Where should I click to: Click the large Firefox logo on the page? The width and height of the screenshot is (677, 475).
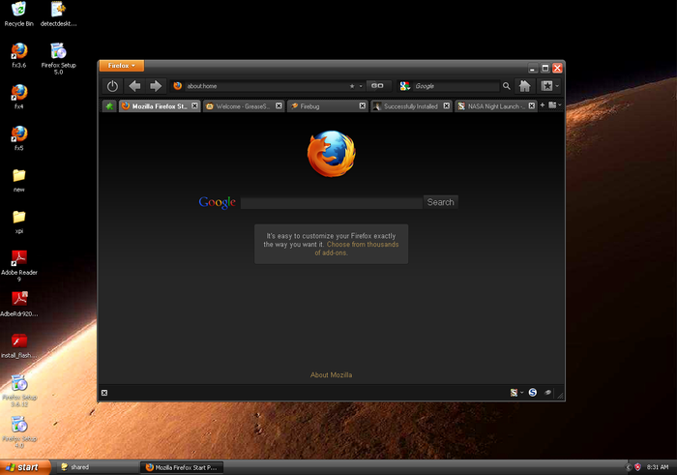[x=331, y=154]
